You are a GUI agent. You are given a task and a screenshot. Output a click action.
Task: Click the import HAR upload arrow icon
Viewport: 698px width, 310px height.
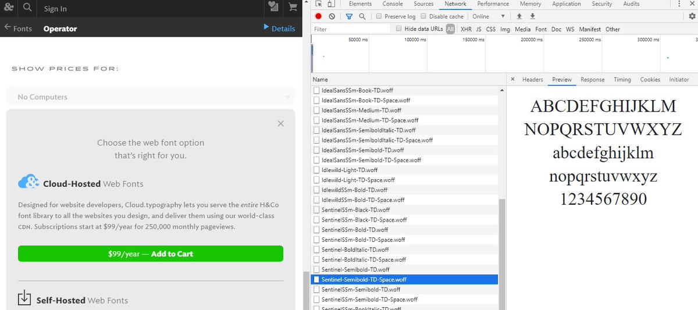(519, 16)
